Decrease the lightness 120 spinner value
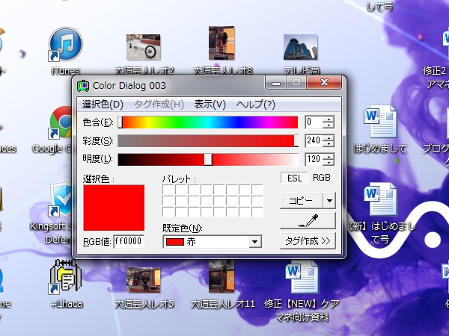The width and height of the screenshot is (449, 336). point(329,162)
